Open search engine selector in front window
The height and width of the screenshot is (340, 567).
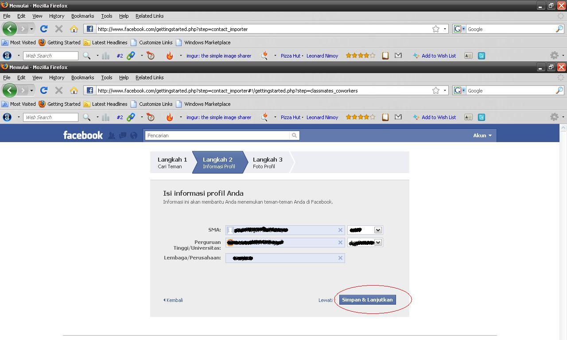pos(459,90)
